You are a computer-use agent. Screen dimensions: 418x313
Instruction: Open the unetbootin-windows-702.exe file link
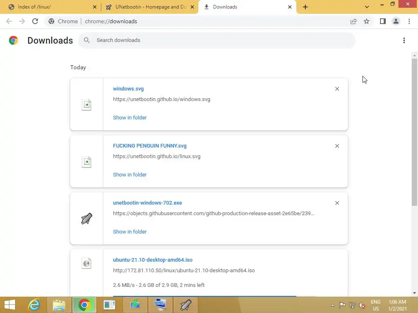(147, 203)
